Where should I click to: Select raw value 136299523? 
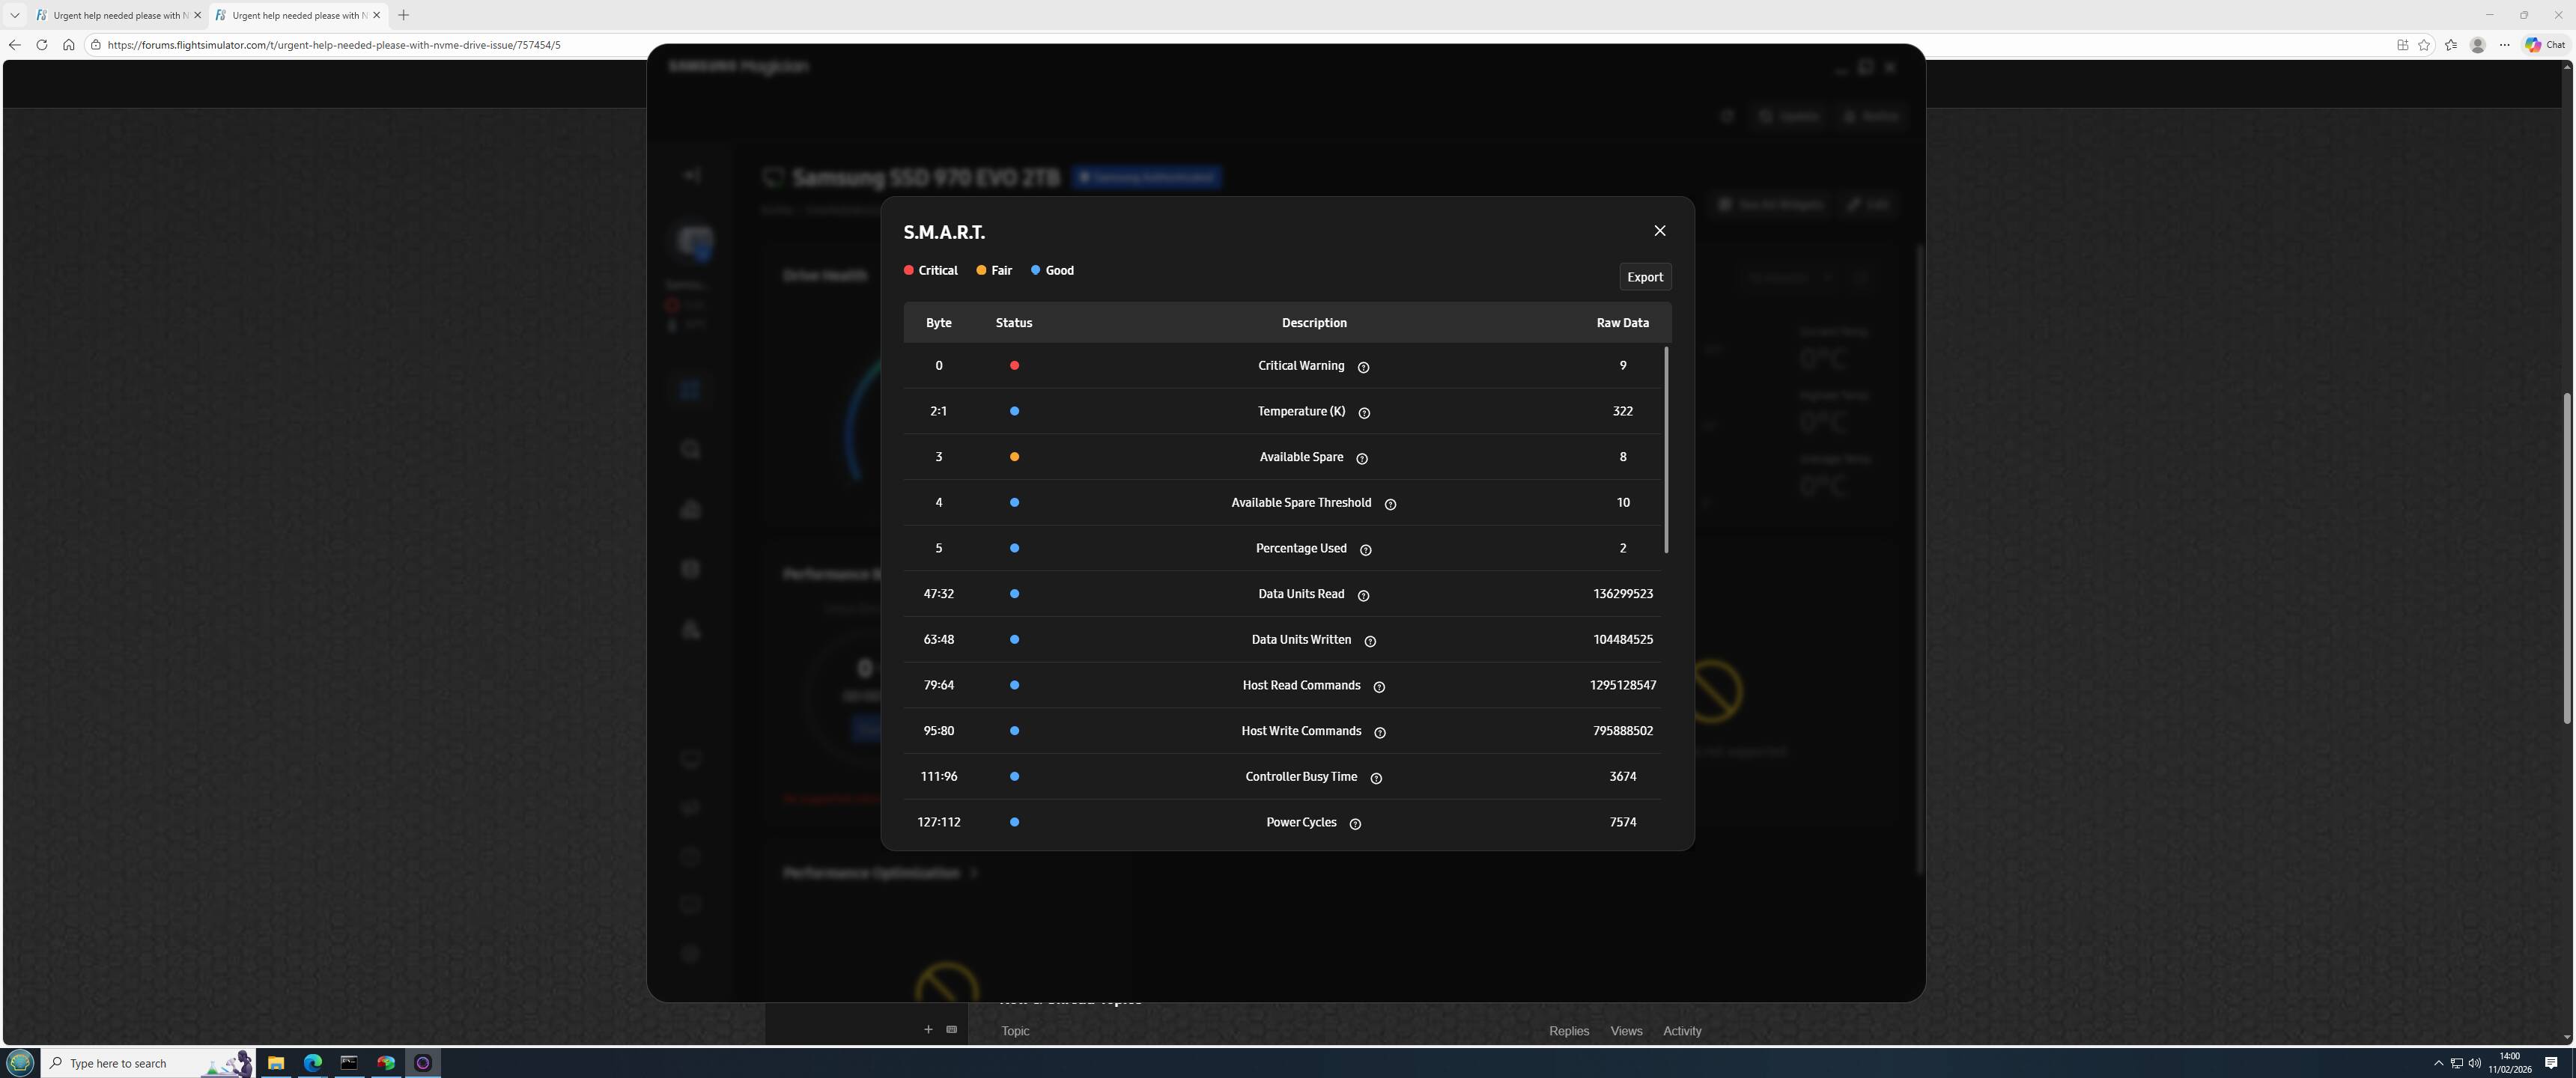point(1623,594)
